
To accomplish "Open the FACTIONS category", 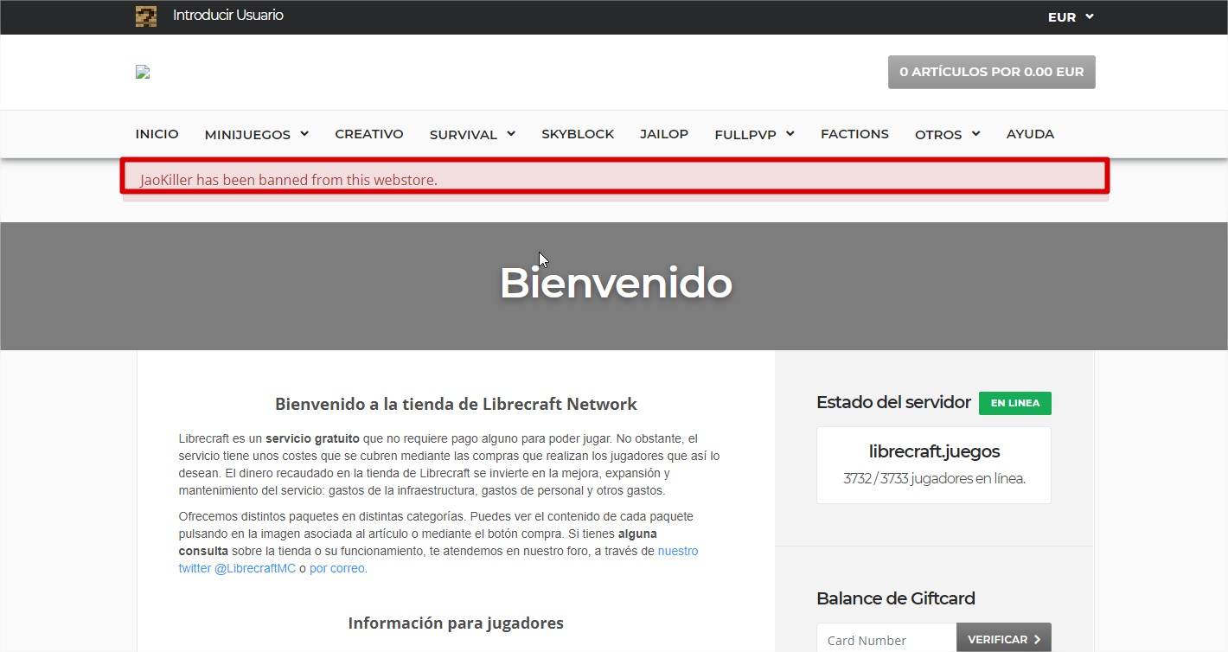I will [x=854, y=134].
